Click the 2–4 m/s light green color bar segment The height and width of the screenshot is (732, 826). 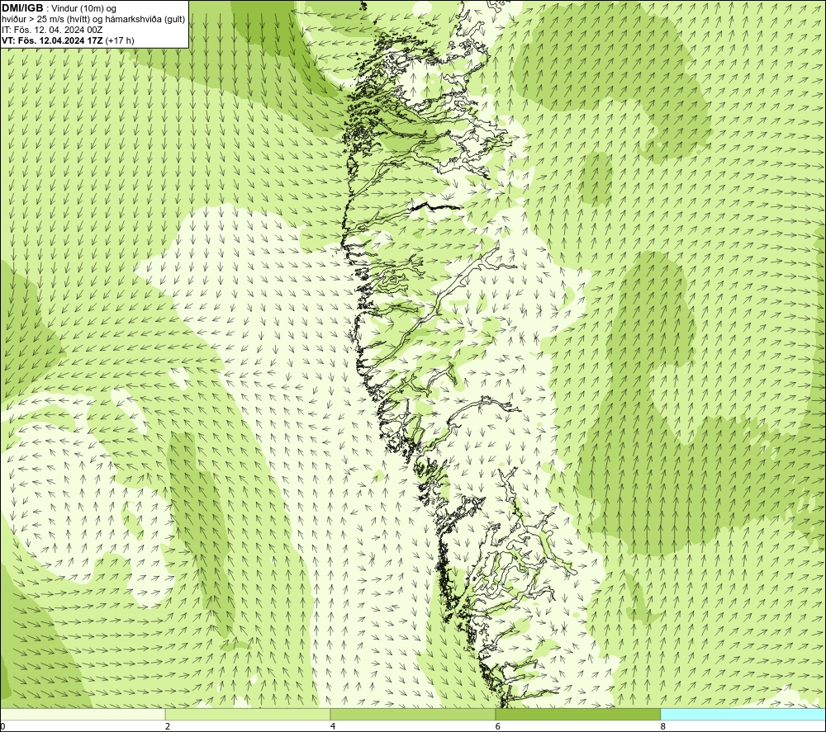[248, 714]
